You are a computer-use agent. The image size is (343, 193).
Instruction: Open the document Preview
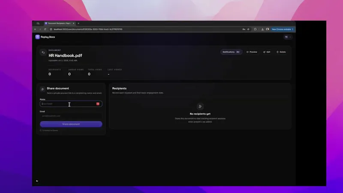coord(252,52)
